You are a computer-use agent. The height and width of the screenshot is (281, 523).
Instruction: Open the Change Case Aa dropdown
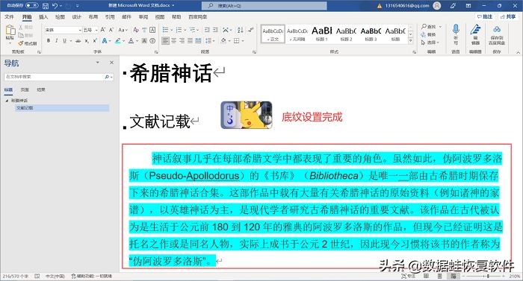[x=123, y=30]
